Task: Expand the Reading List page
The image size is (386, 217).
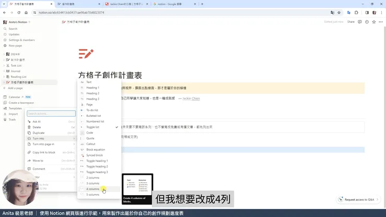Action: click(x=4, y=77)
